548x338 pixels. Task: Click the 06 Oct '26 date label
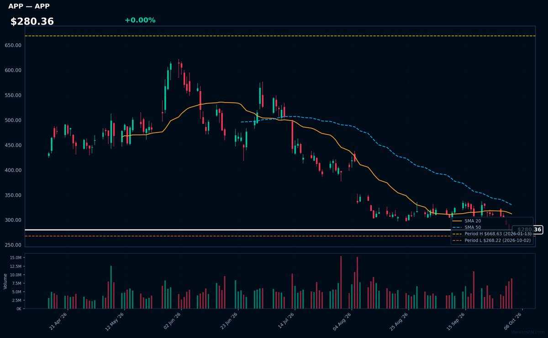pos(512,321)
